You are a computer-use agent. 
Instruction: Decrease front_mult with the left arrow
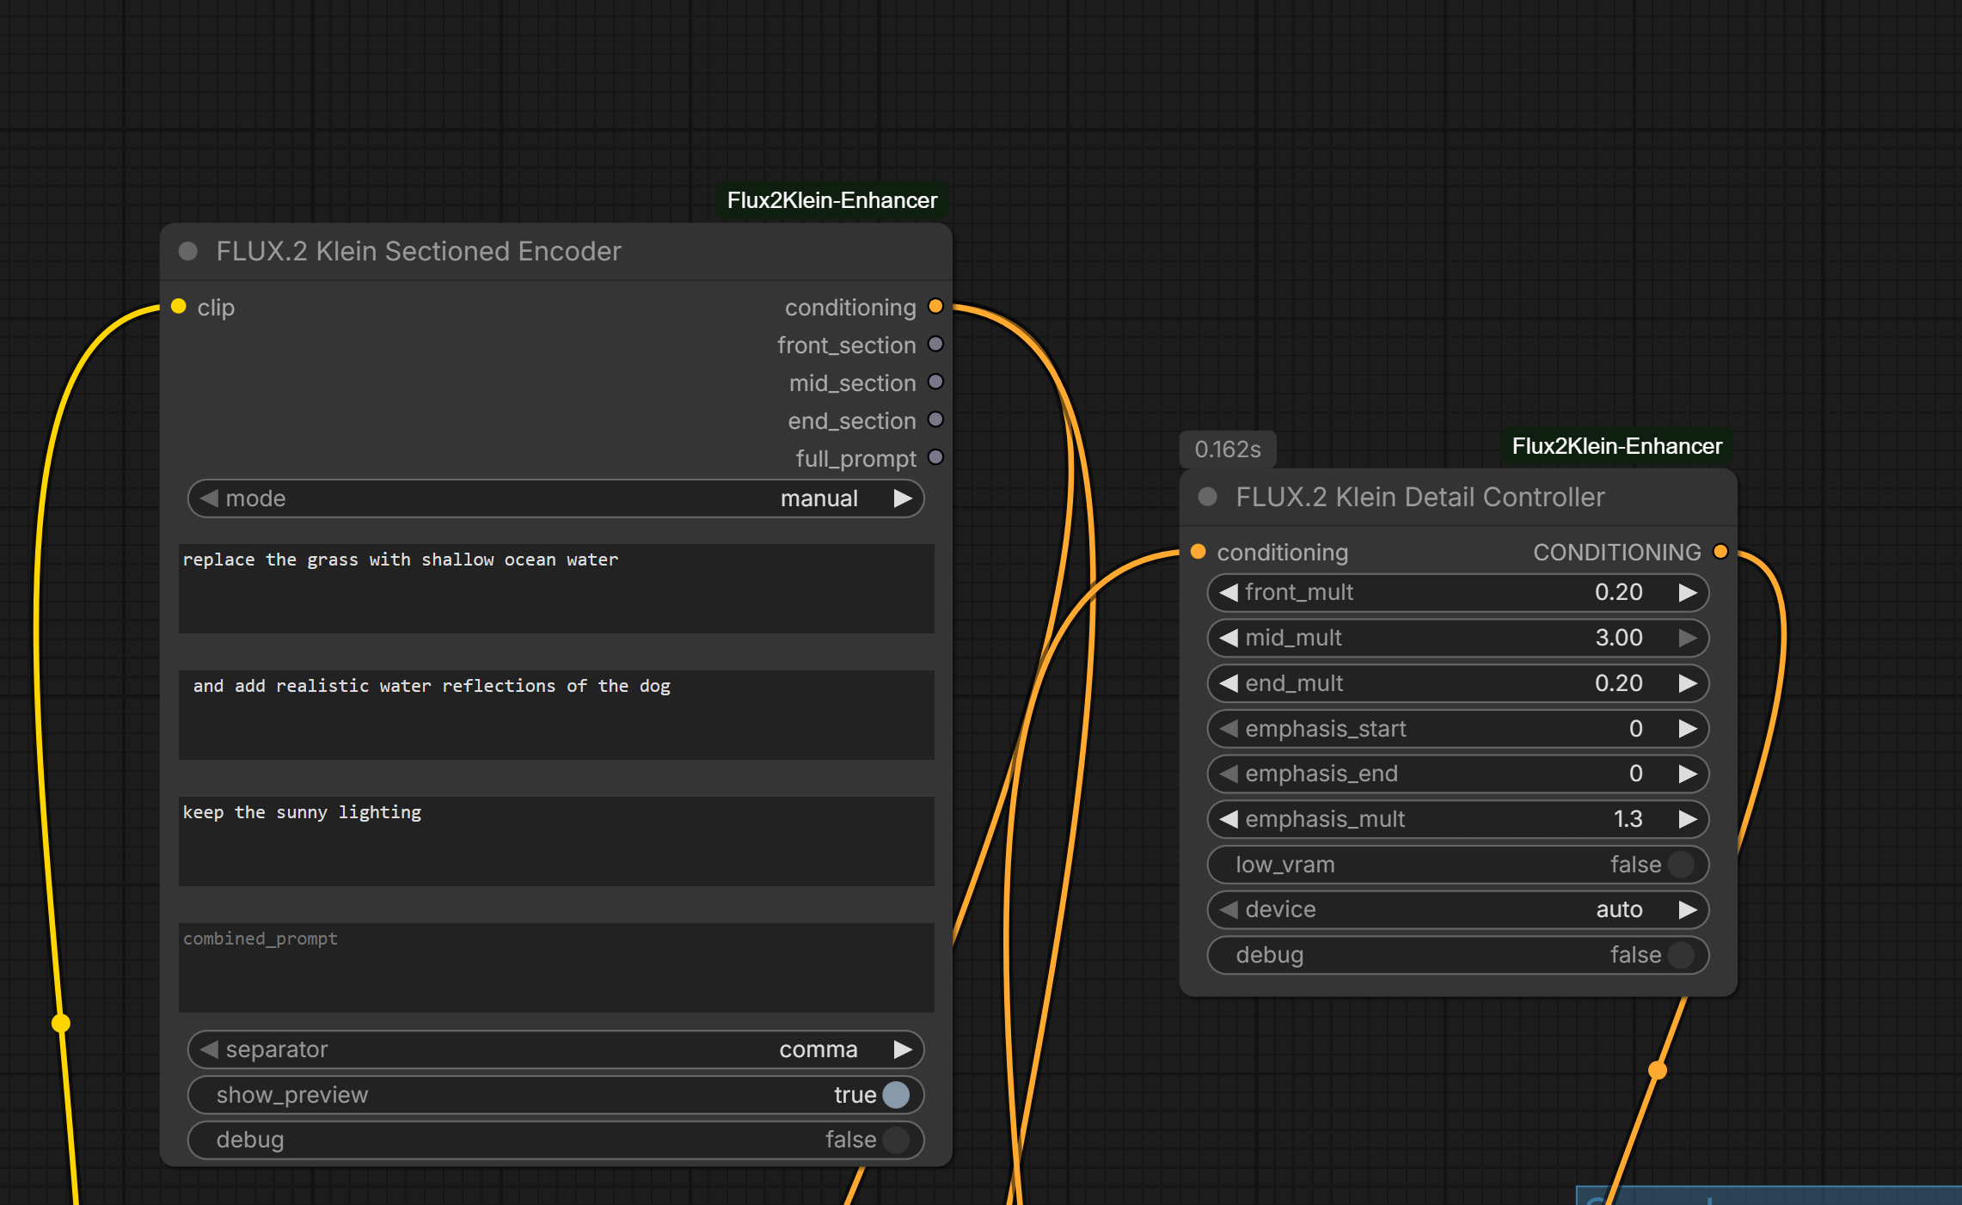pyautogui.click(x=1229, y=592)
